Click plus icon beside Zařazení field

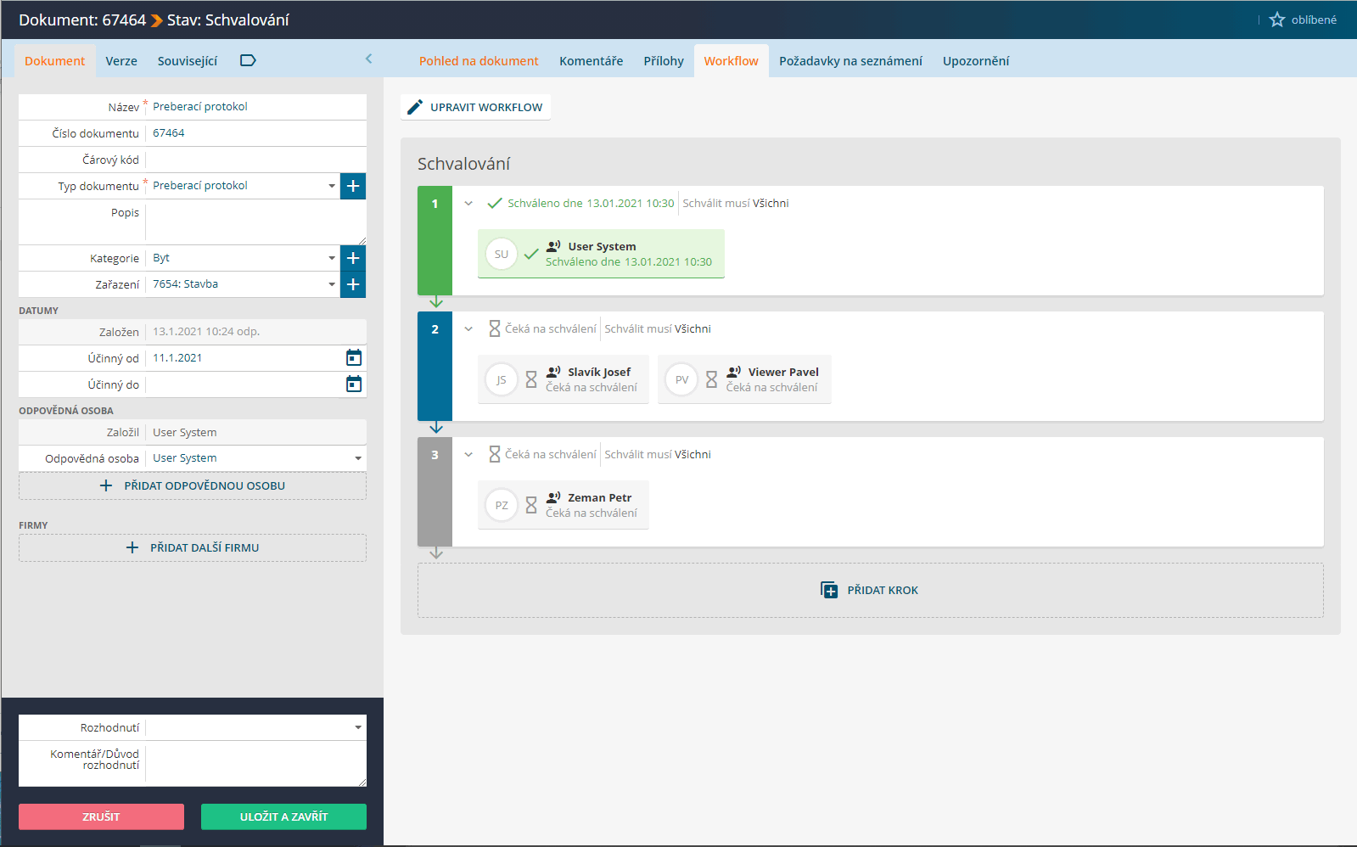(353, 284)
